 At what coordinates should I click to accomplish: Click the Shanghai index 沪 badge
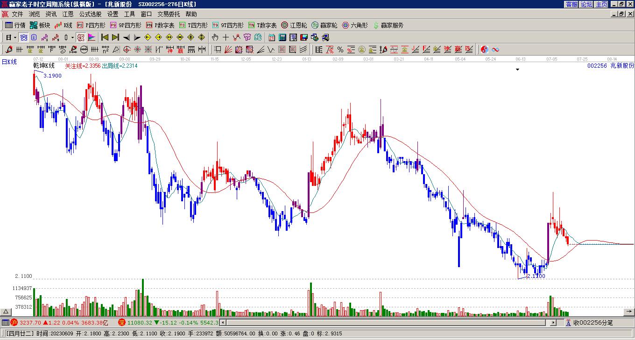pyautogui.click(x=14, y=322)
